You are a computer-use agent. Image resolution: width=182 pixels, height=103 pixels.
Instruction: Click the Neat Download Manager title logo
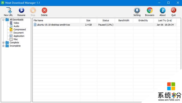3,3
